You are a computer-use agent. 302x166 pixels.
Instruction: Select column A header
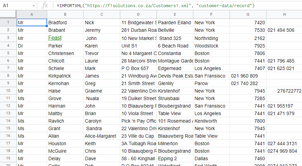pos(32,14)
